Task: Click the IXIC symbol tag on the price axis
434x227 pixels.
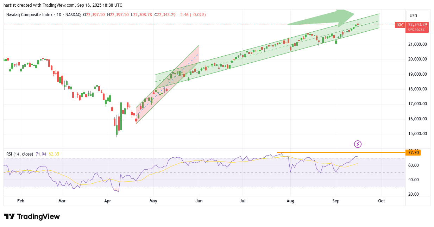Action: [400, 25]
